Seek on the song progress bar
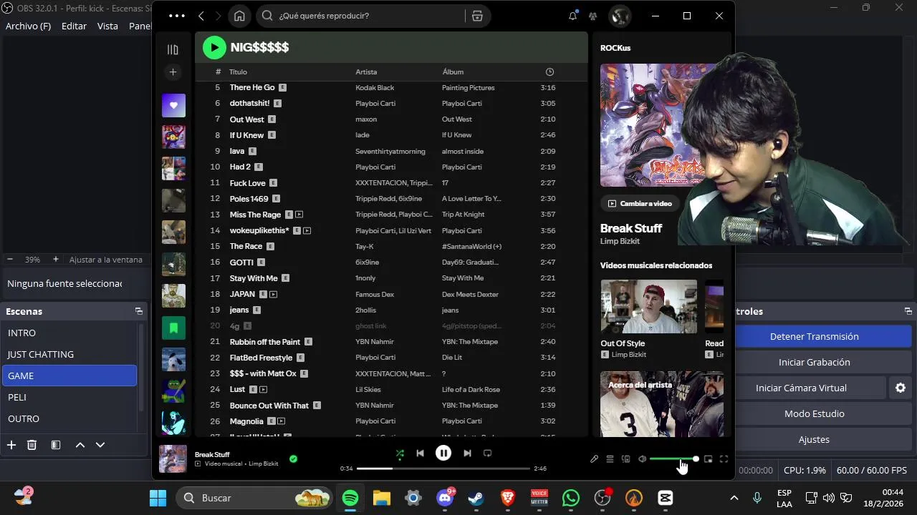 tap(443, 469)
